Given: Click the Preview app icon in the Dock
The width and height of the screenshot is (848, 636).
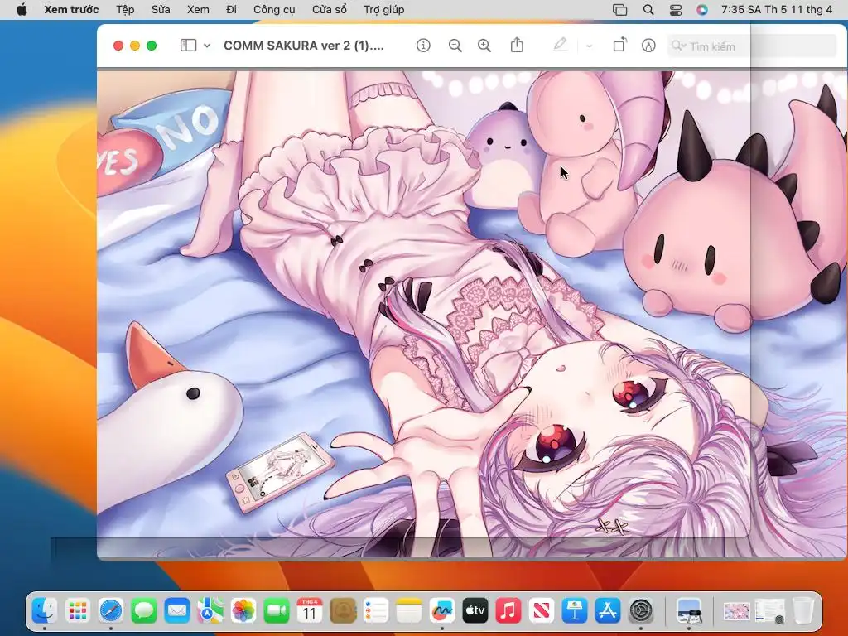Looking at the screenshot, I should [x=688, y=610].
